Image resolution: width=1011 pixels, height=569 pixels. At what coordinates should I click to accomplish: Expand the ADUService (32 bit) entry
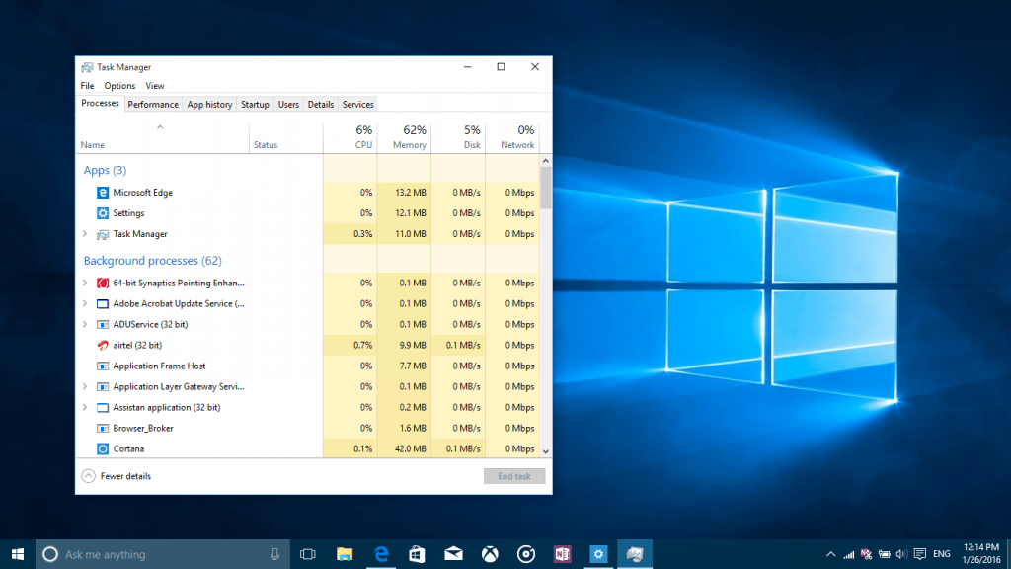(85, 324)
